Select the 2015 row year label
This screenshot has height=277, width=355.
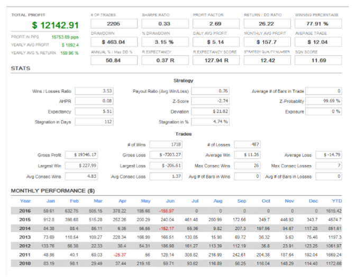coord(25,219)
